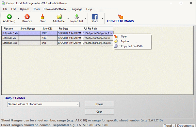
Task: Click the Full File Path column header
Action: click(x=98, y=29)
